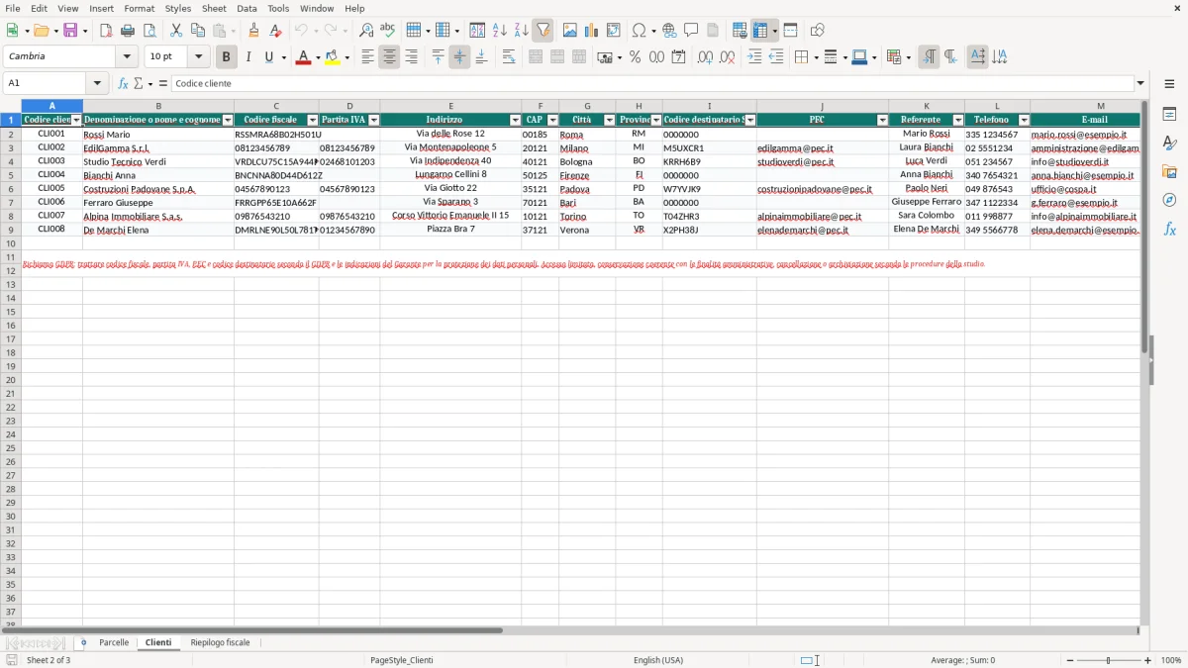Switch to Riepilogo fiscale sheet tab
The width and height of the screenshot is (1188, 668).
(220, 642)
